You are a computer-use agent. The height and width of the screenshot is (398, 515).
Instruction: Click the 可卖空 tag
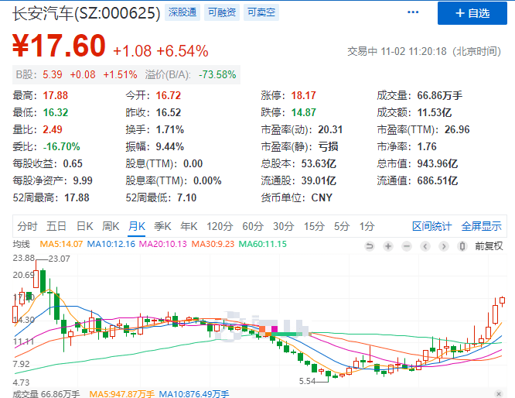click(x=260, y=12)
